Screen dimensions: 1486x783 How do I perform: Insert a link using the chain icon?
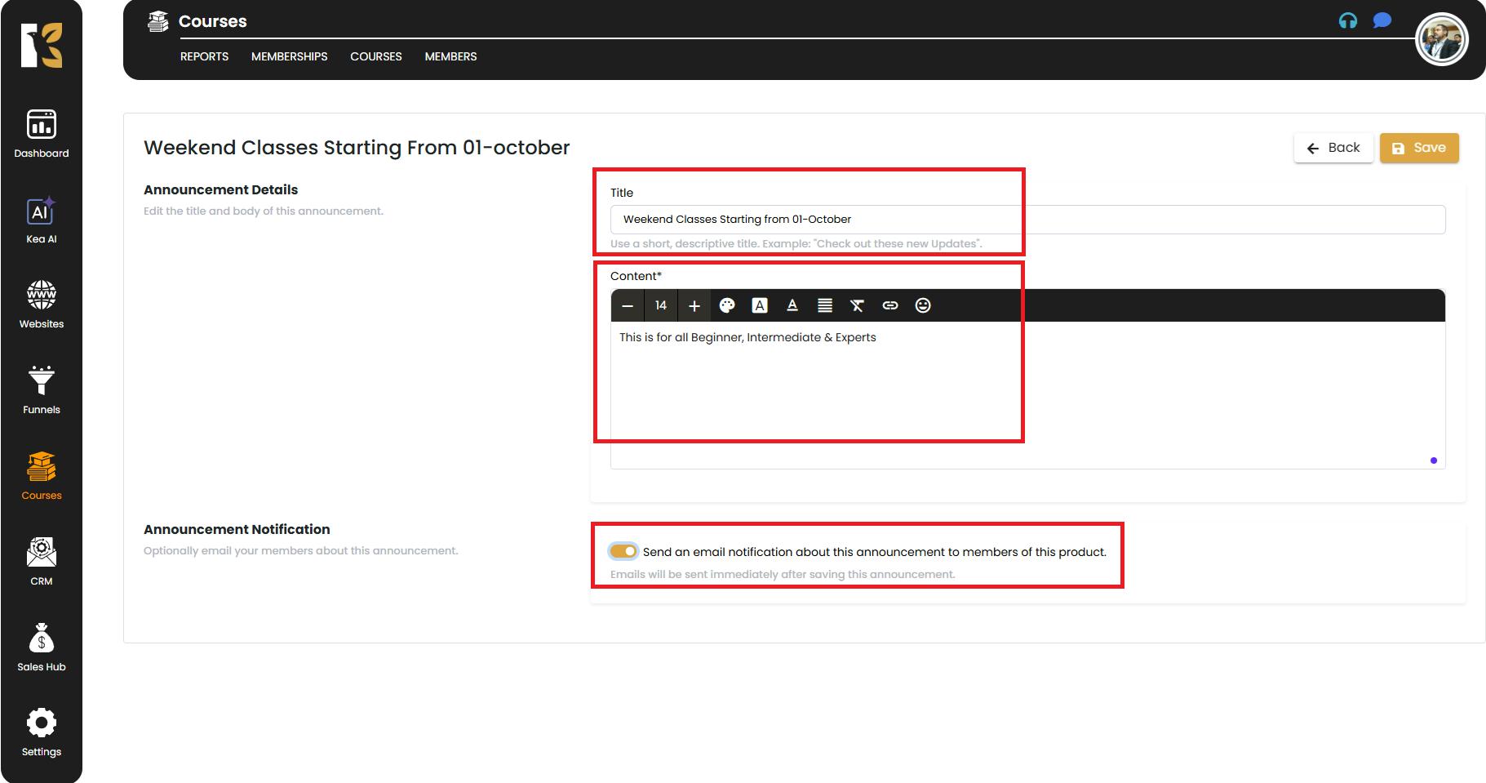890,305
